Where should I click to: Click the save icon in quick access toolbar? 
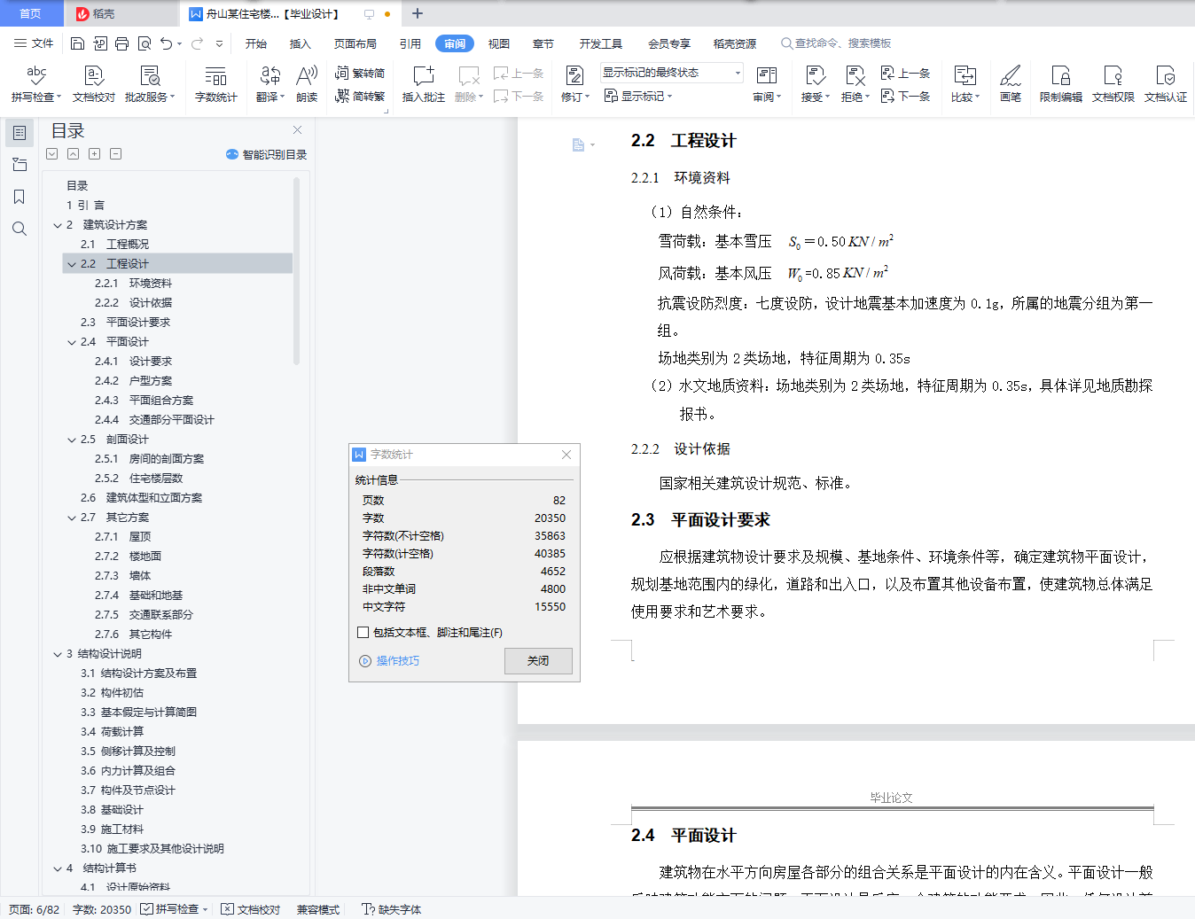coord(77,43)
